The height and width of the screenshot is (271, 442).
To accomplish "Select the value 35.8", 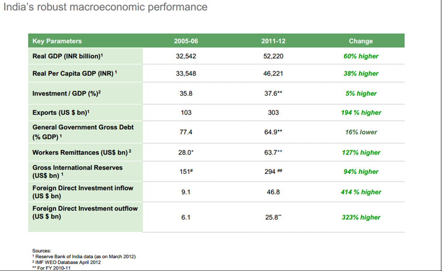I will point(186,94).
